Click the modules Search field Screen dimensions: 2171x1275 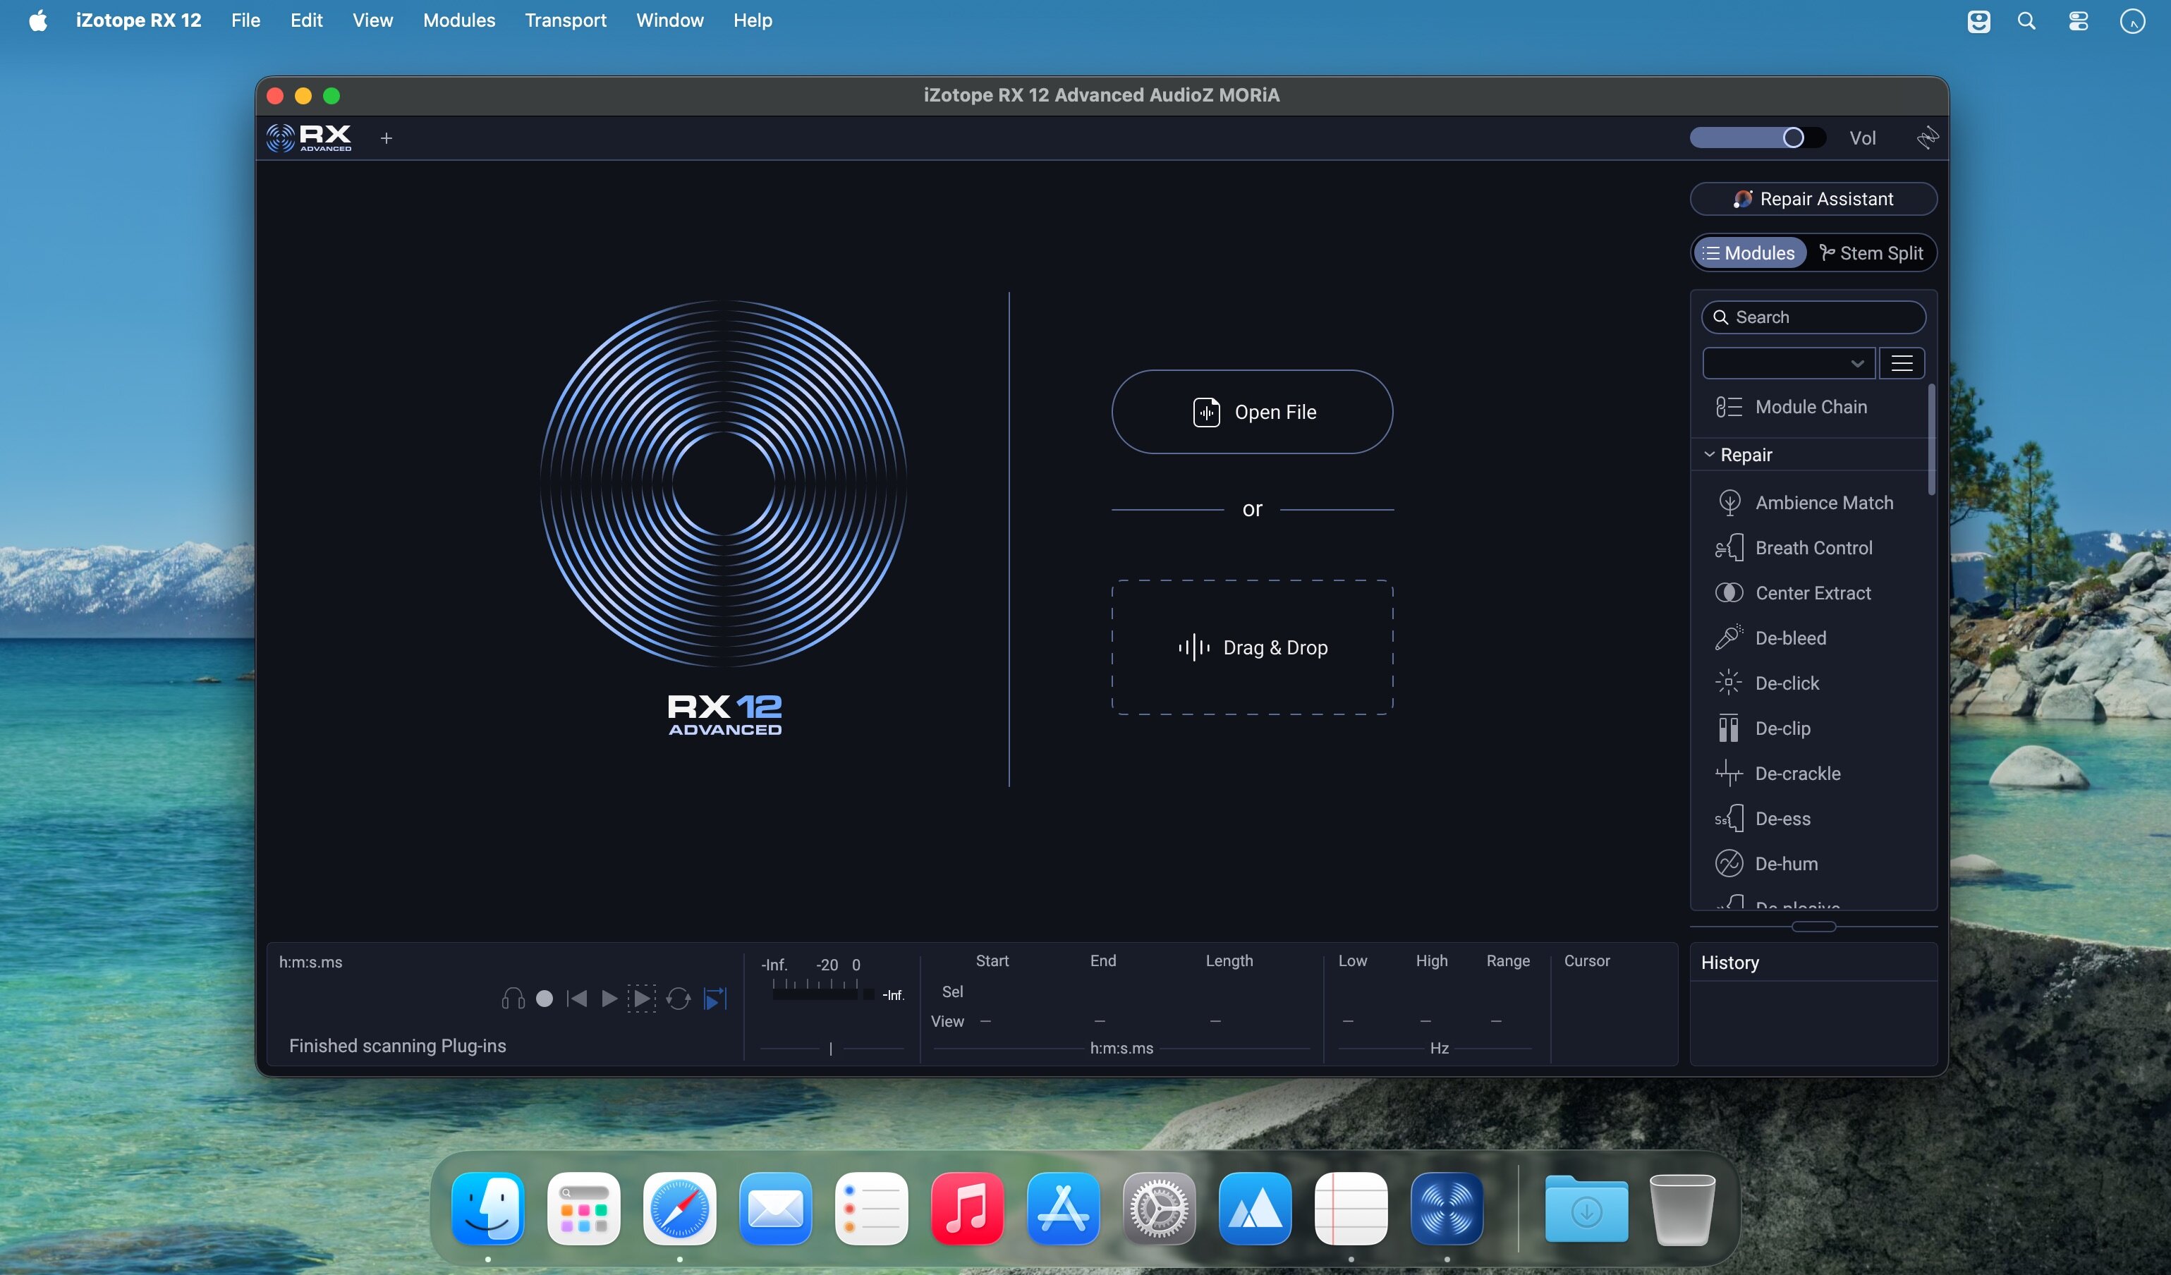tap(1813, 317)
